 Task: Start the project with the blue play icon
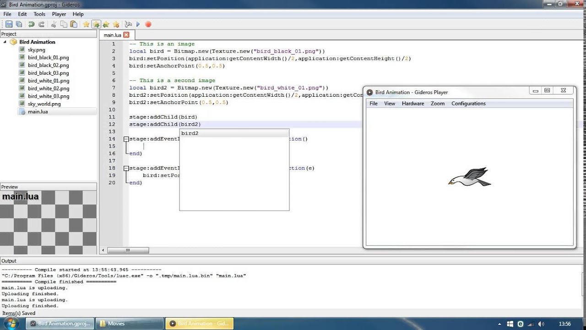tap(138, 24)
